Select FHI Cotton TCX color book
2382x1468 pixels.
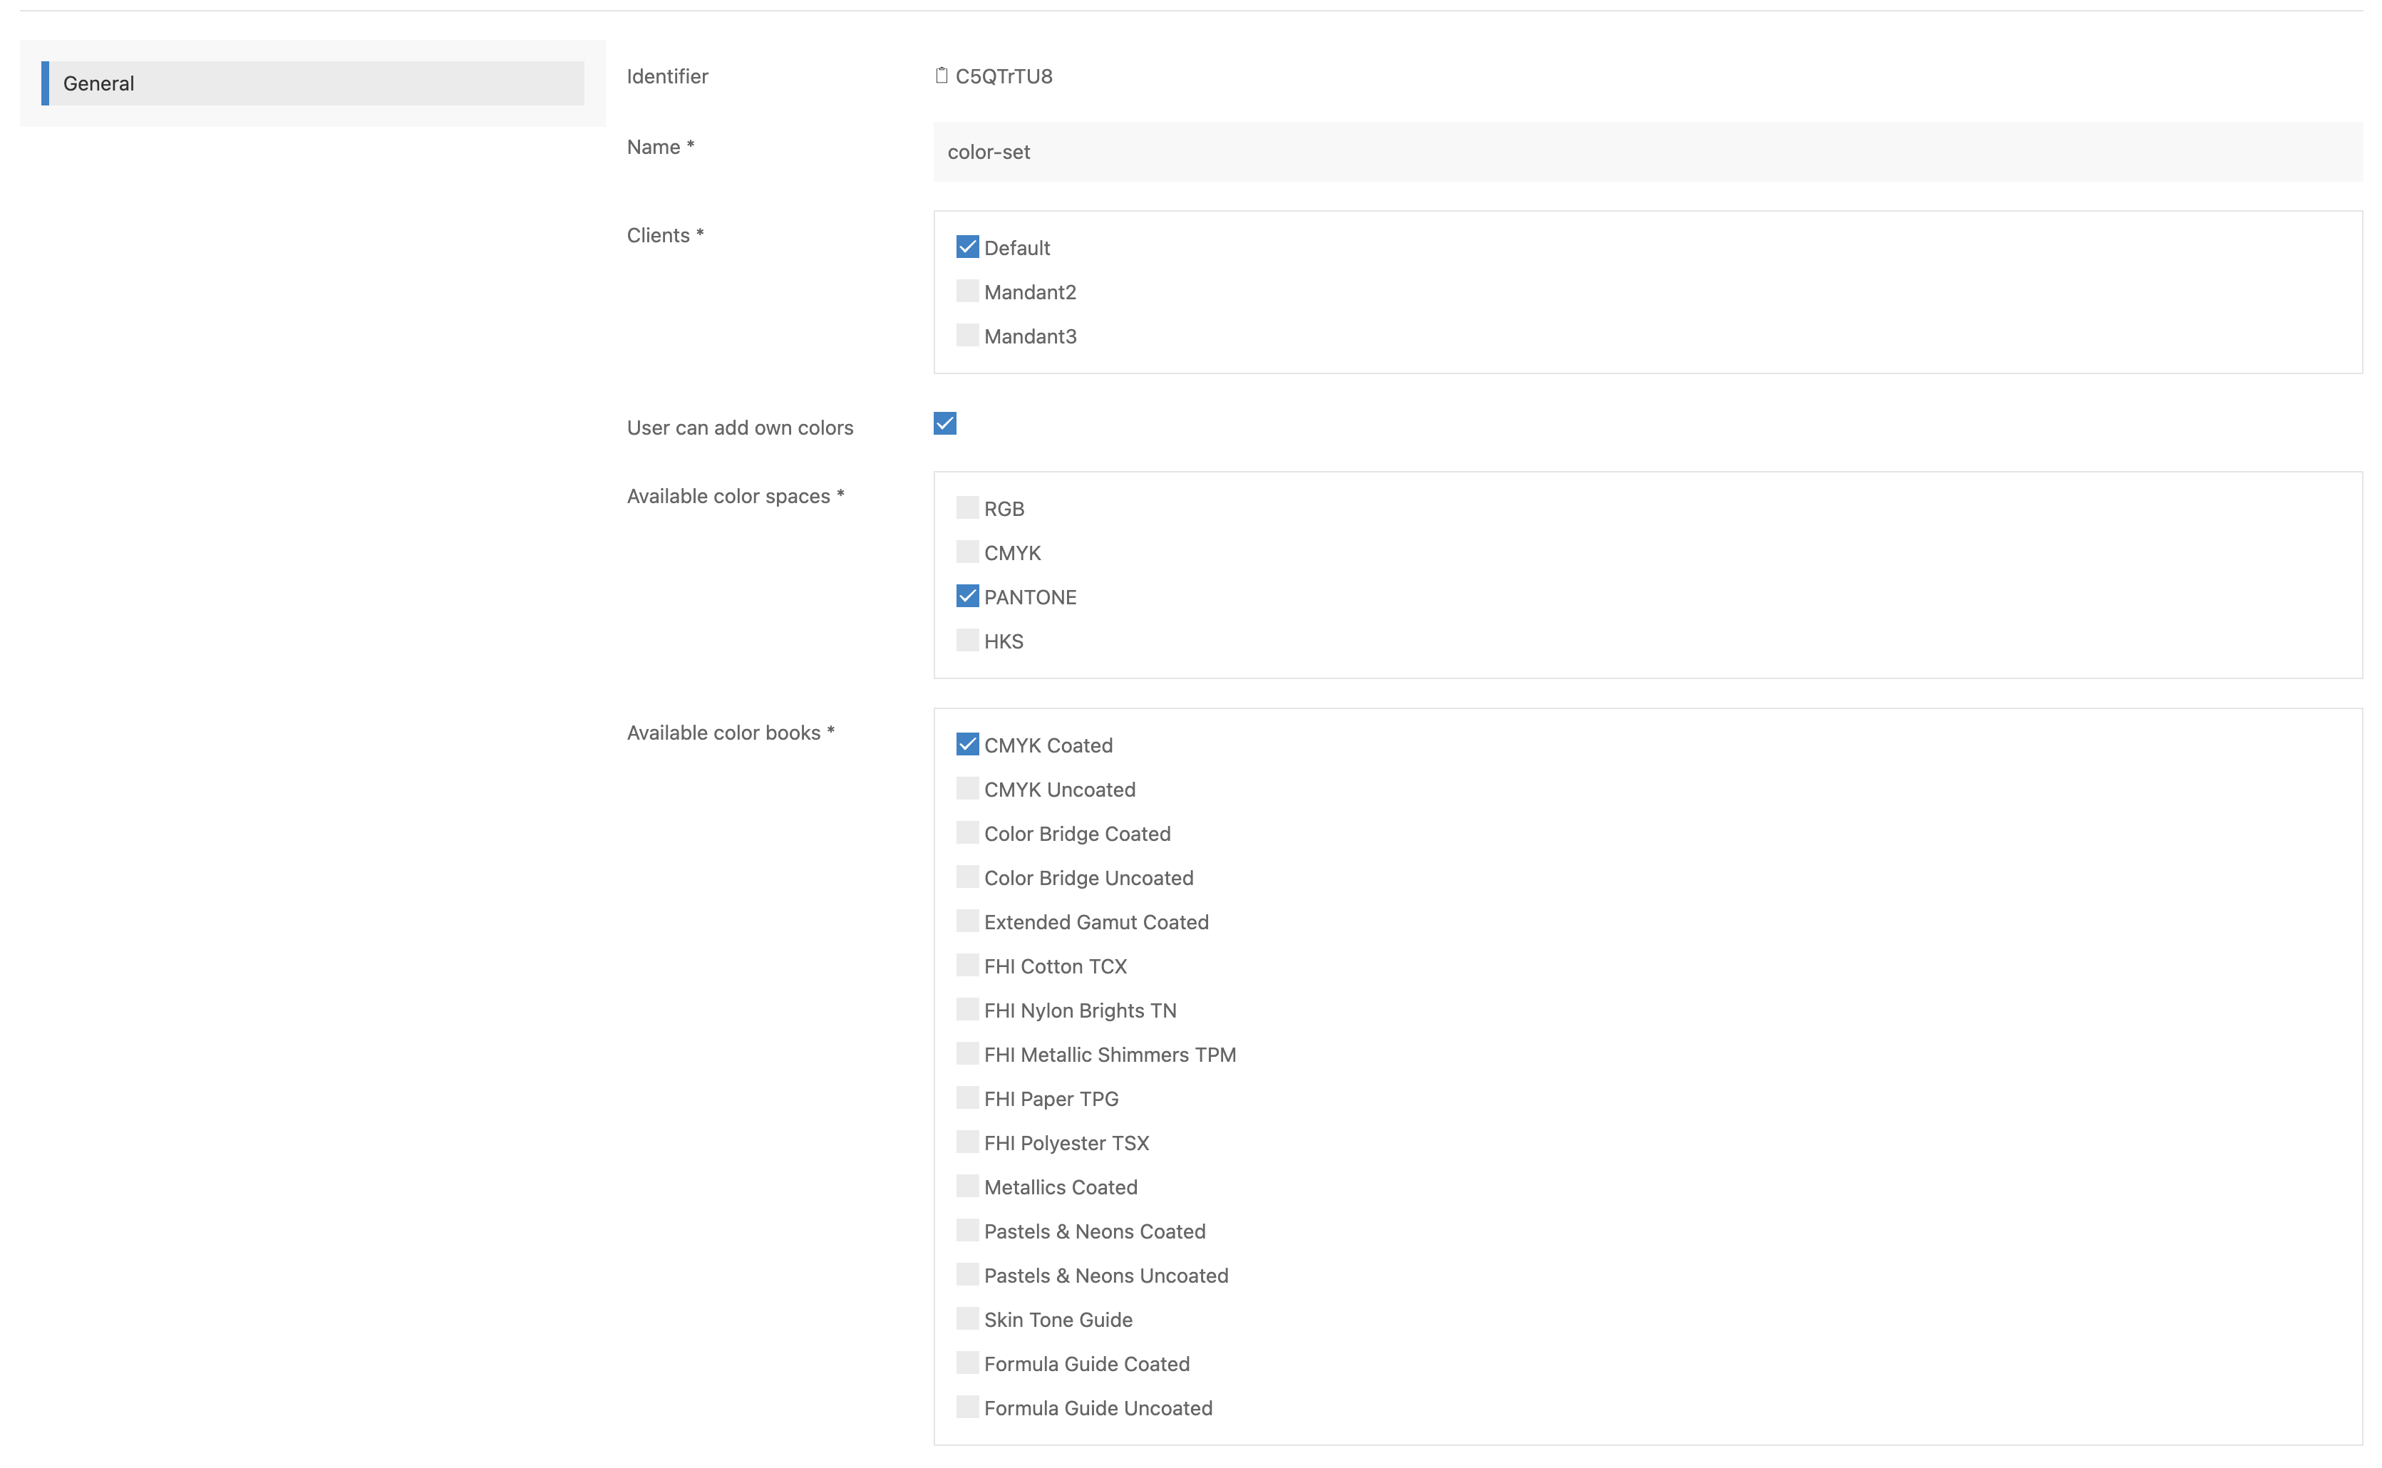pyautogui.click(x=966, y=965)
